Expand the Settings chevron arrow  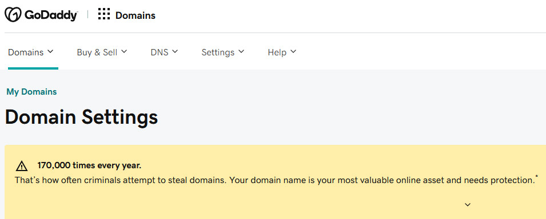coord(241,51)
